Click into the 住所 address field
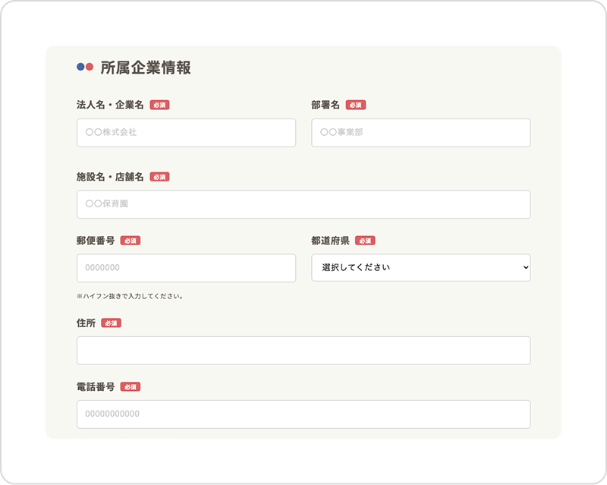 303,351
